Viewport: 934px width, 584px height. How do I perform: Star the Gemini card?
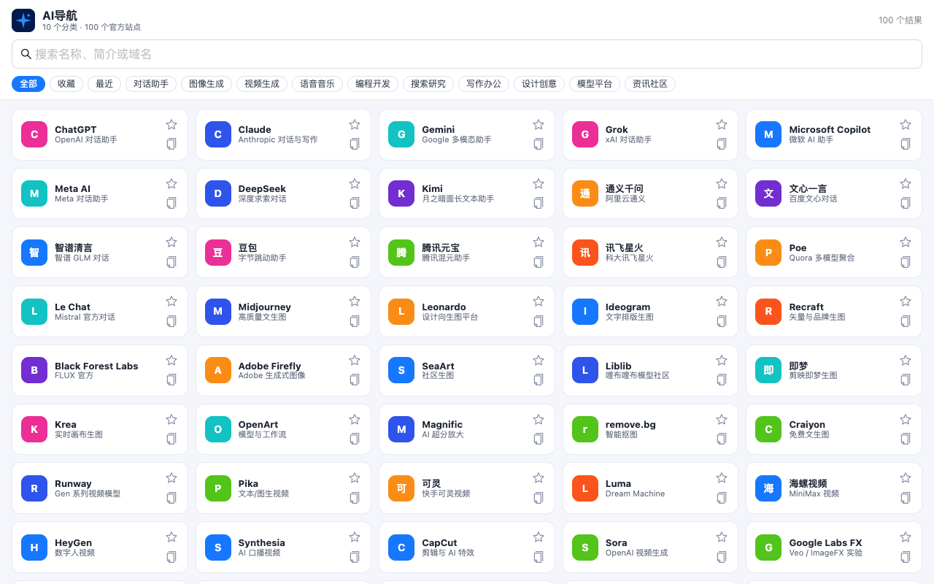(x=539, y=125)
